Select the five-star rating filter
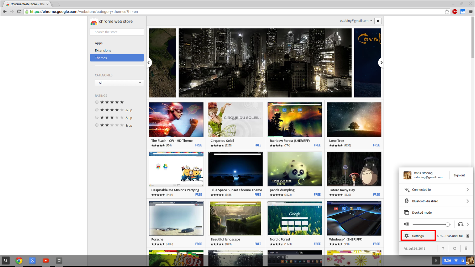The height and width of the screenshot is (267, 475). pos(97,102)
